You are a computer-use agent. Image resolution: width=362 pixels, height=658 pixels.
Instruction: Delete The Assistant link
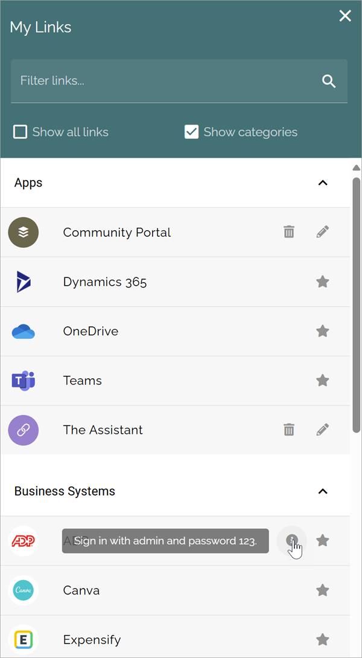288,430
